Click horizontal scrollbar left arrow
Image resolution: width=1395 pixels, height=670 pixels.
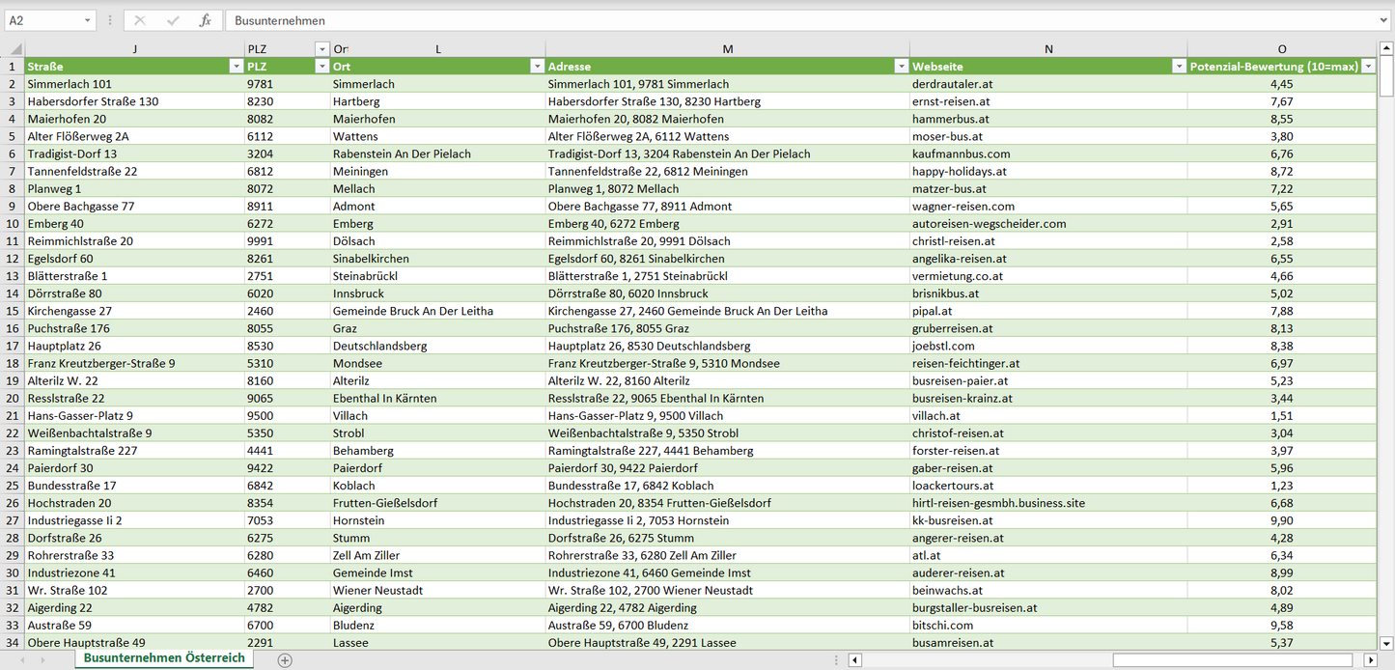[854, 660]
